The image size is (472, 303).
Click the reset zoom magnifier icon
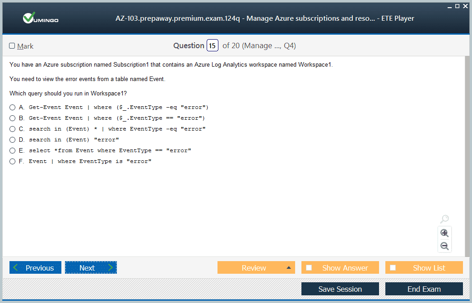tap(444, 219)
